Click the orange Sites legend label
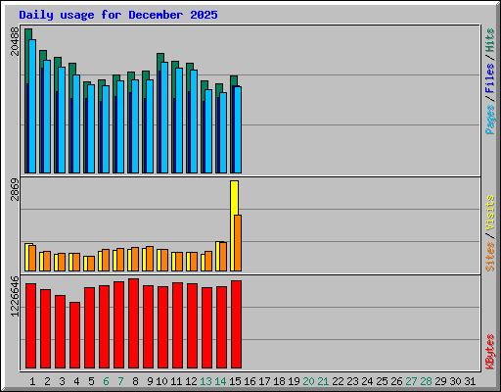 pyautogui.click(x=489, y=257)
